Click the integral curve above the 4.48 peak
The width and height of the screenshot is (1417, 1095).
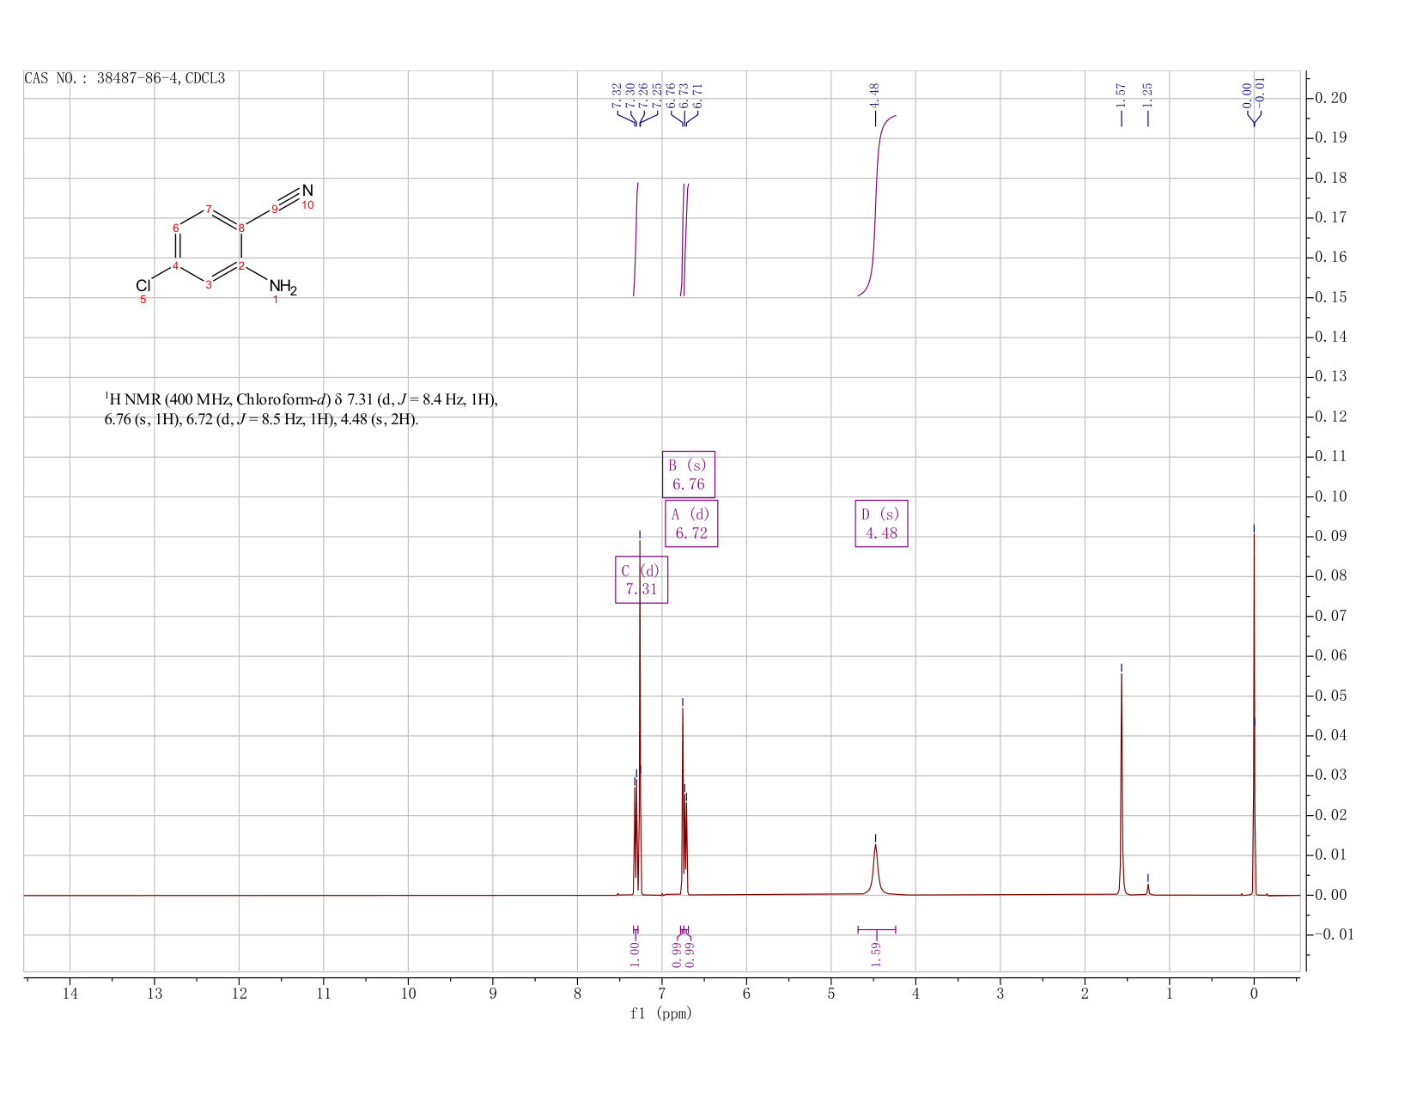[x=876, y=206]
